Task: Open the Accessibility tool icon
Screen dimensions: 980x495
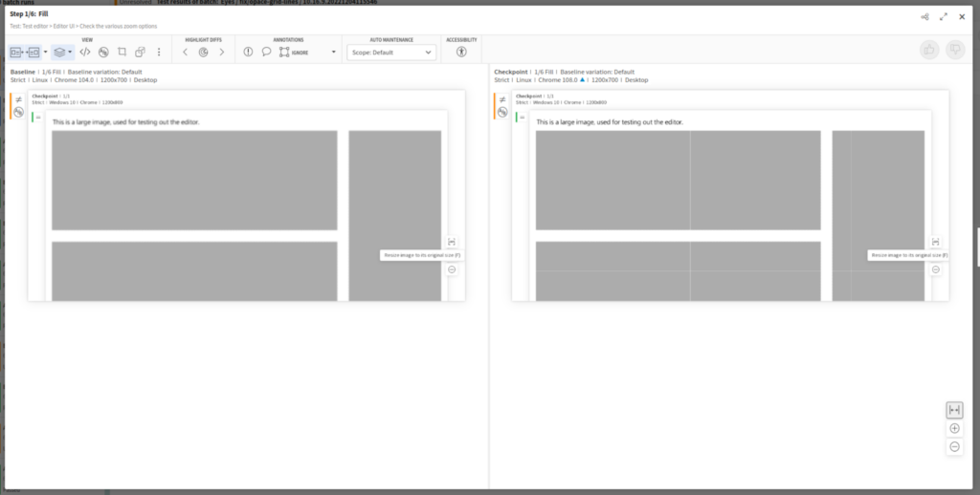Action: (x=461, y=52)
